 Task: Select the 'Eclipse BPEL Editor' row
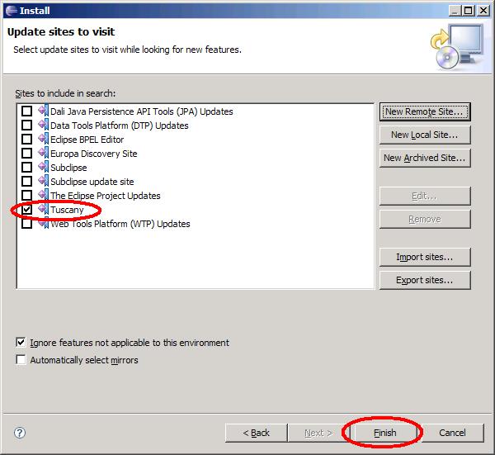(87, 140)
